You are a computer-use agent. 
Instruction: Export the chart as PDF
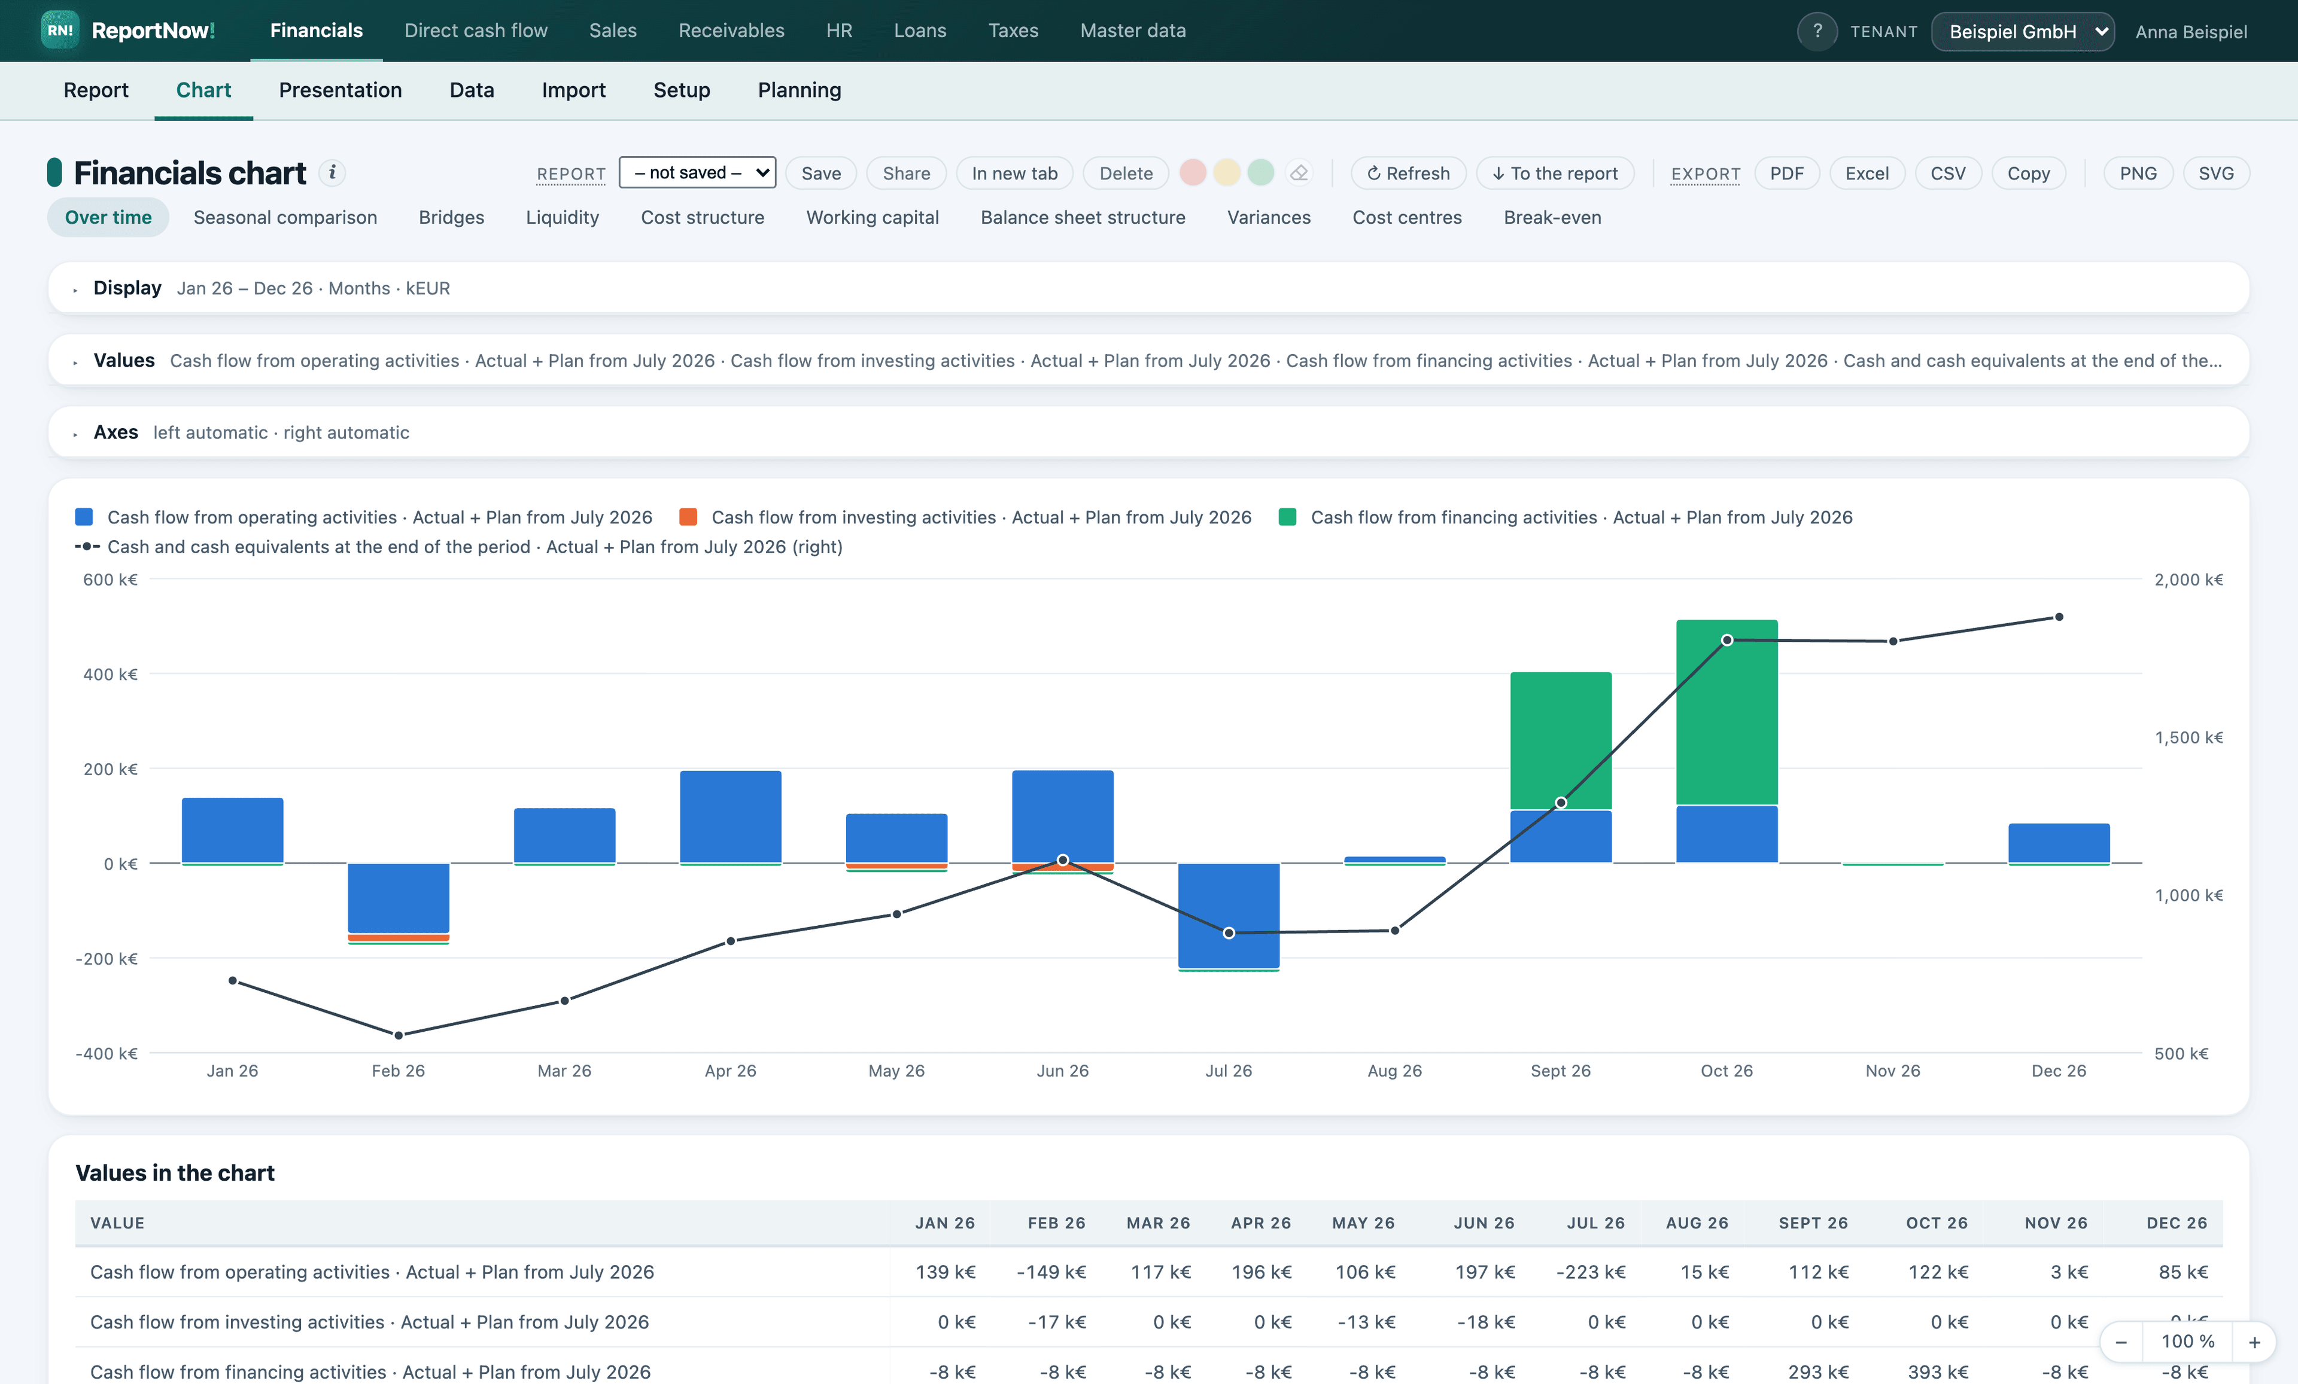pos(1786,172)
